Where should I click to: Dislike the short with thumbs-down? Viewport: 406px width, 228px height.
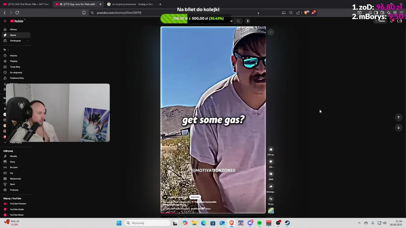(x=271, y=161)
